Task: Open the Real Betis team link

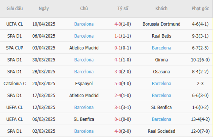Action: point(161,36)
